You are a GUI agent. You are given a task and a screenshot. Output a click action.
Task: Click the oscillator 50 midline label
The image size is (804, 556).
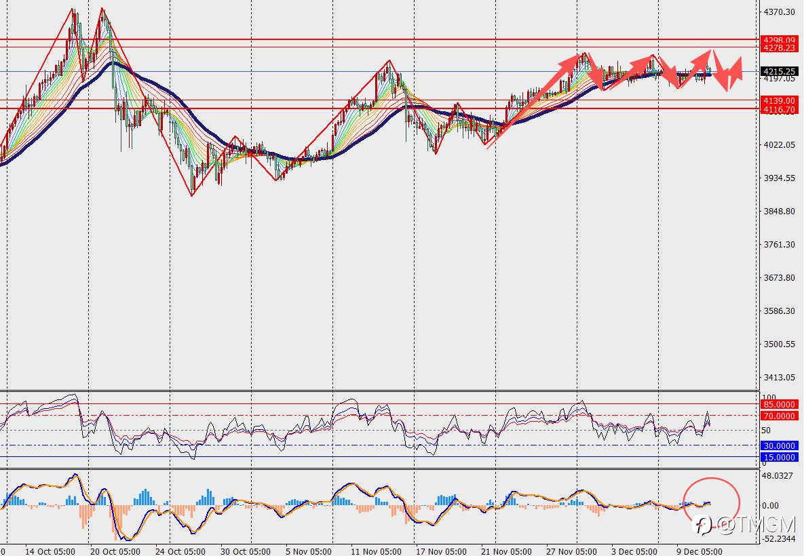pos(766,431)
